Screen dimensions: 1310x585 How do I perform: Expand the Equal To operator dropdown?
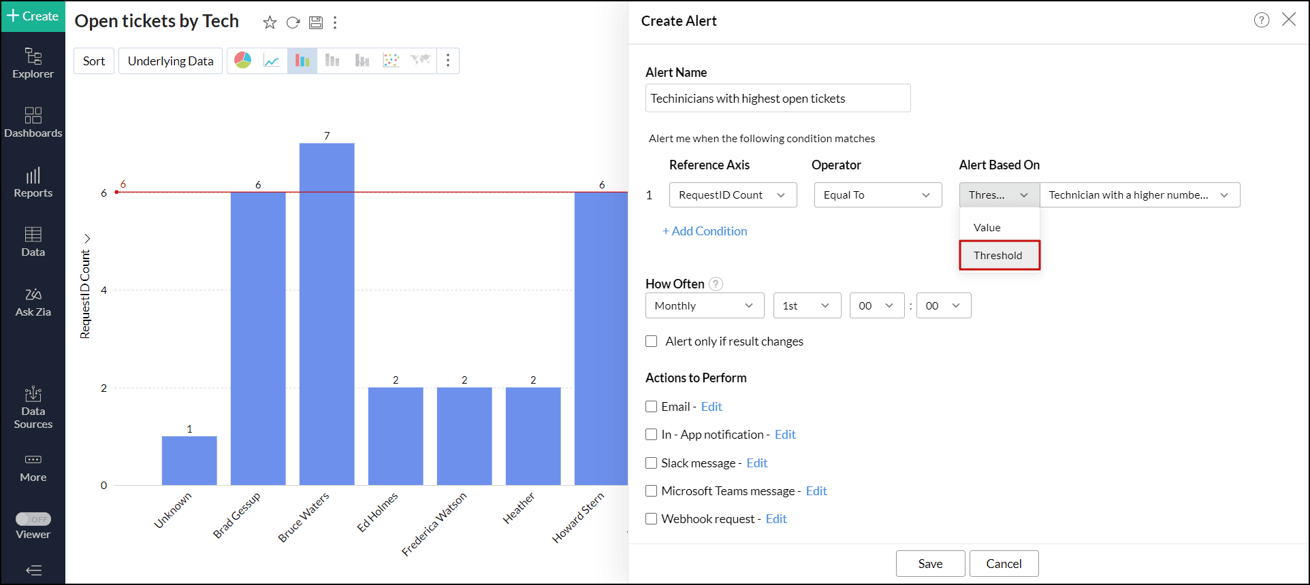[878, 195]
